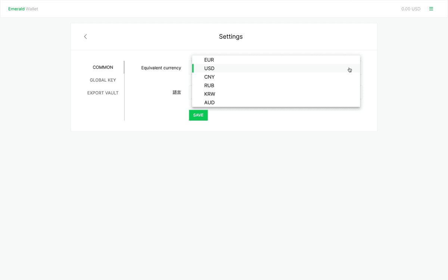
Task: Click the 0.00 USD balance display
Action: 411,9
